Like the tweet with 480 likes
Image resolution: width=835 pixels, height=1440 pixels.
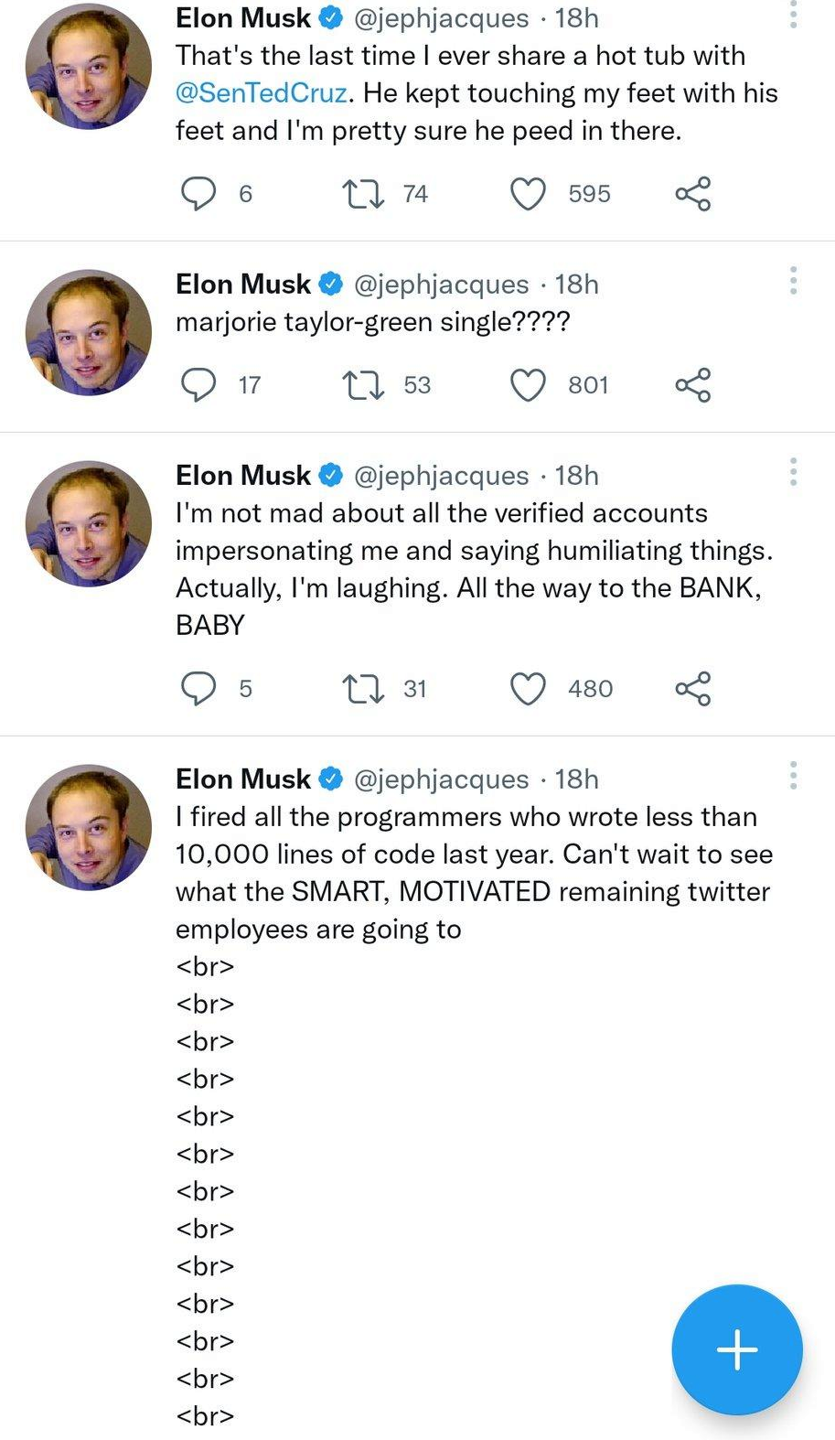click(528, 689)
